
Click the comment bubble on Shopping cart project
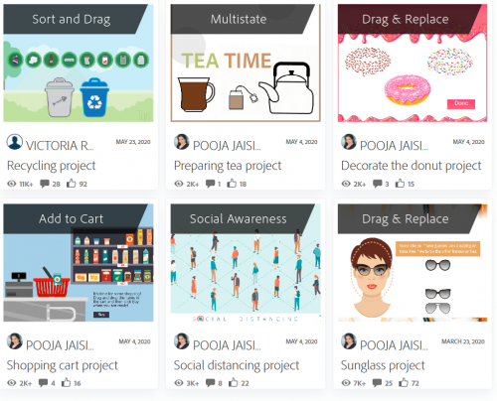tap(43, 383)
